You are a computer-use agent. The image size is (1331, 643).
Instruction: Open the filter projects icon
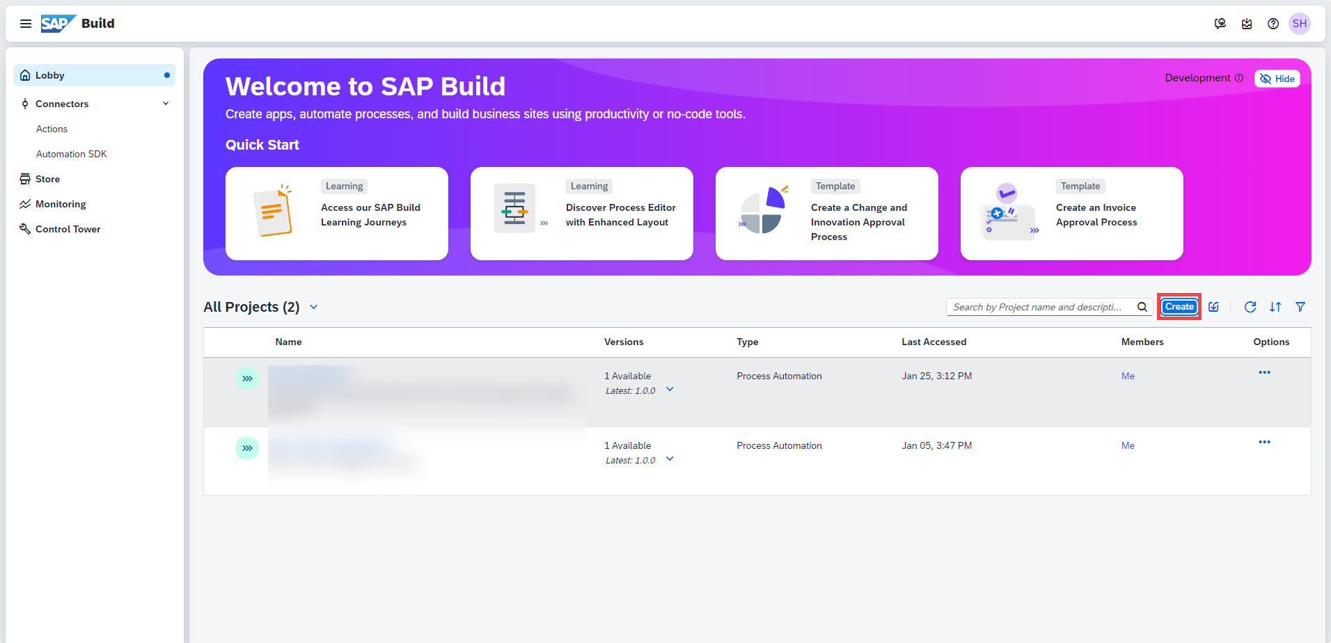[x=1300, y=307]
